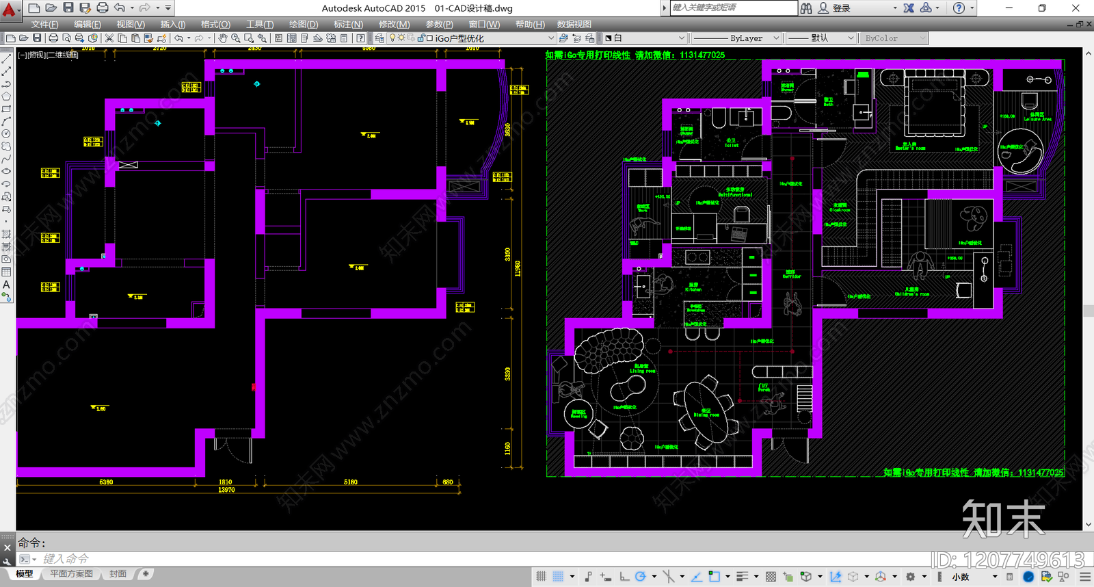
Task: Click the Cut scissors icon
Action: point(109,38)
